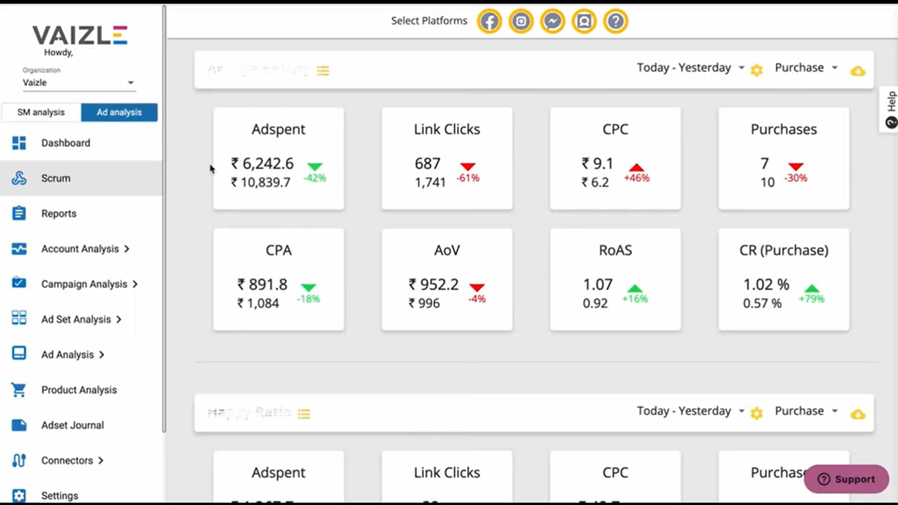The height and width of the screenshot is (505, 898).
Task: Expand the Ad Set Analysis chevron
Action: [118, 319]
